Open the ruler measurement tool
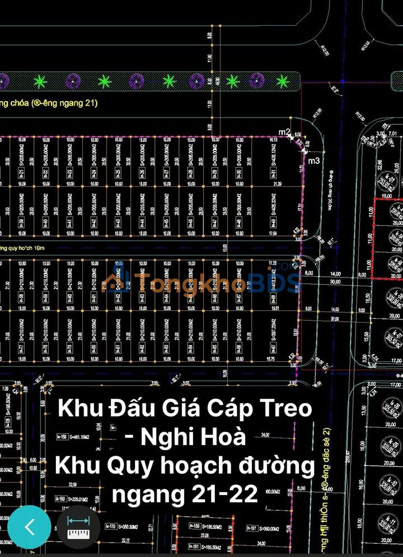This screenshot has width=403, height=557. click(x=78, y=527)
